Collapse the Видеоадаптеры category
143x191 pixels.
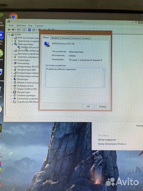12,44
